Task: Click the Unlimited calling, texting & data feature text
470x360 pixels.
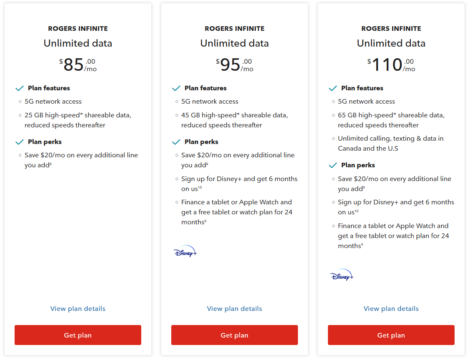Action: [x=390, y=144]
